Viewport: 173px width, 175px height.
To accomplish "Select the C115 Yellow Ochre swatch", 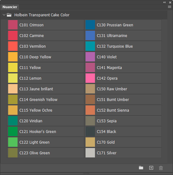I will 13,110.
